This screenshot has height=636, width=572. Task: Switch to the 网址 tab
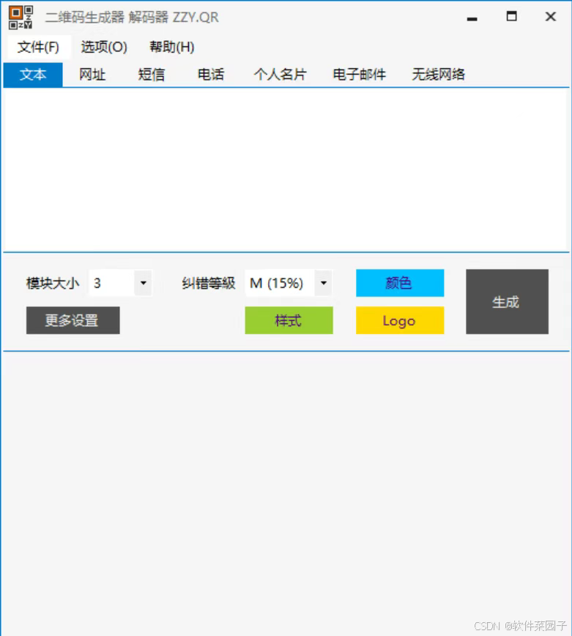92,75
